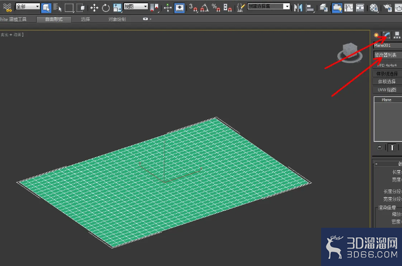
Task: Click ribbon minimize toggle button
Action: pyautogui.click(x=146, y=19)
